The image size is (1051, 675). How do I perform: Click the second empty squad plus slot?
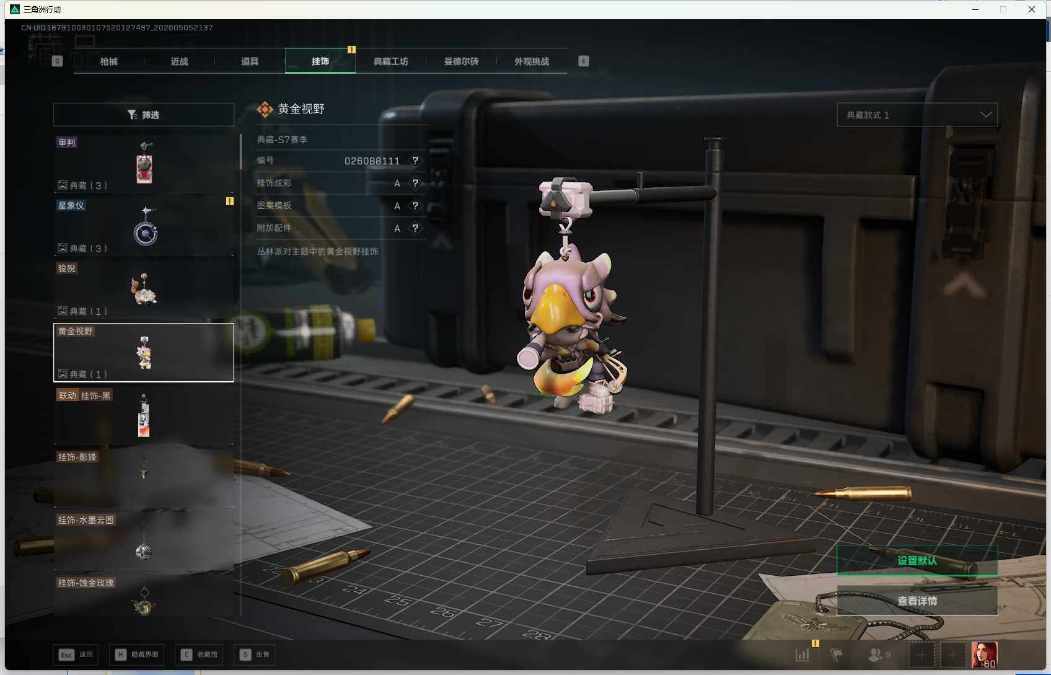click(953, 655)
